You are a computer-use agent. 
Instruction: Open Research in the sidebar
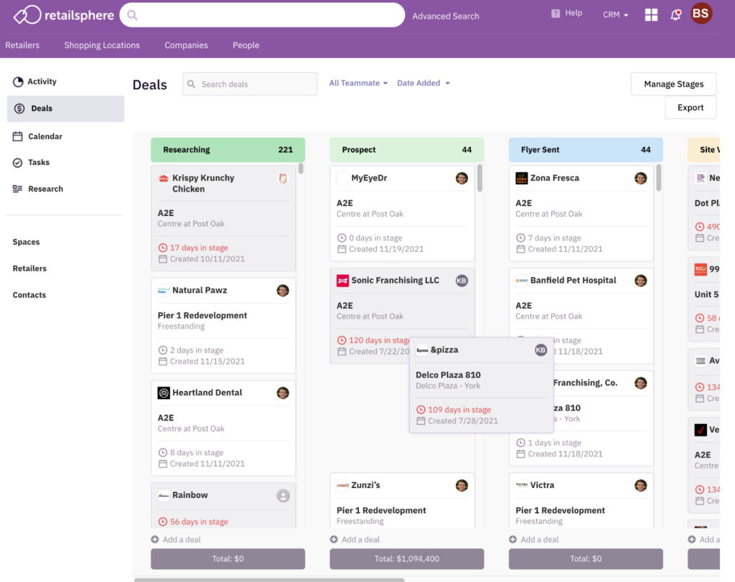point(38,189)
